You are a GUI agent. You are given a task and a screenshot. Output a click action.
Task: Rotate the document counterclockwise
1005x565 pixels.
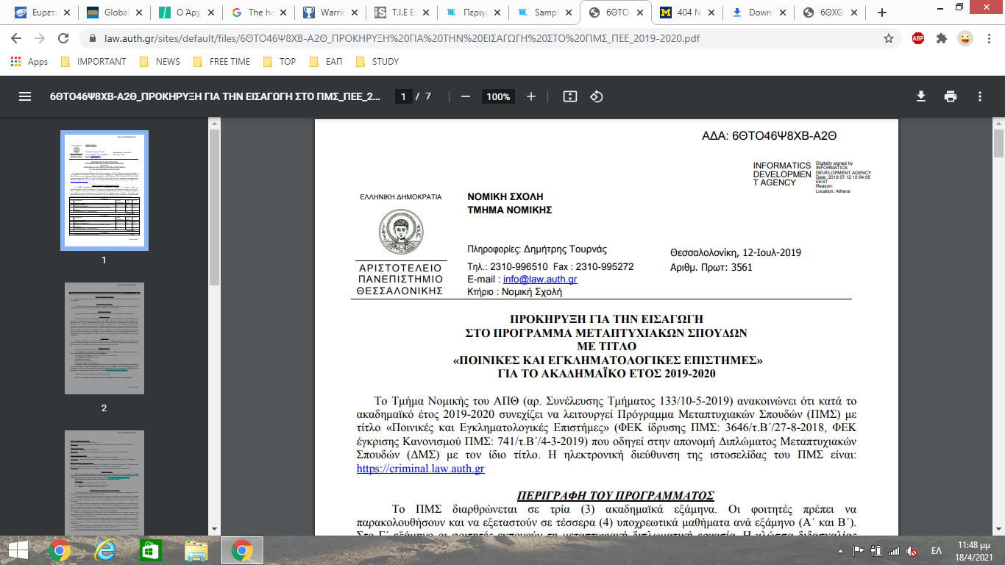point(597,96)
